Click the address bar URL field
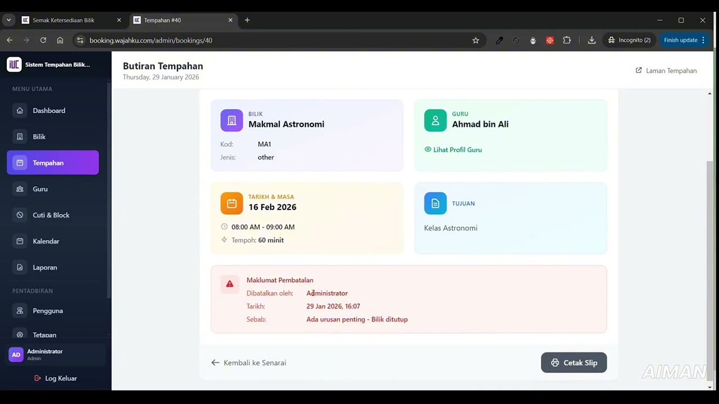 coord(278,40)
